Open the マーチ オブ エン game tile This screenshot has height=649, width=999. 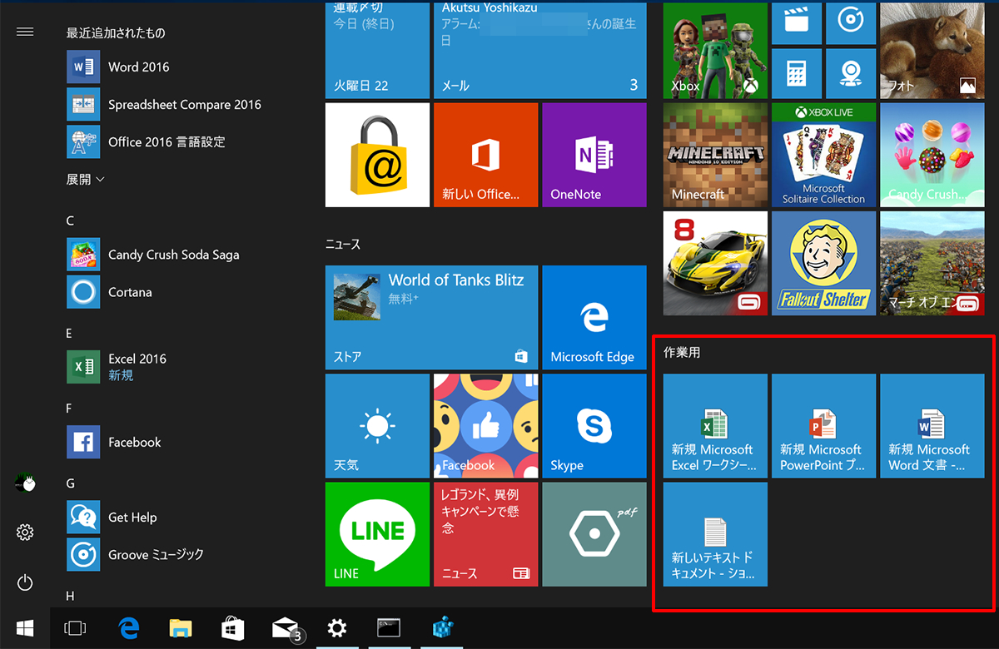click(x=932, y=263)
